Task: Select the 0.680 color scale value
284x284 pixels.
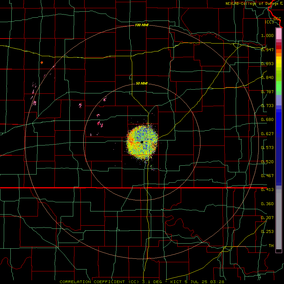Action: click(267, 120)
